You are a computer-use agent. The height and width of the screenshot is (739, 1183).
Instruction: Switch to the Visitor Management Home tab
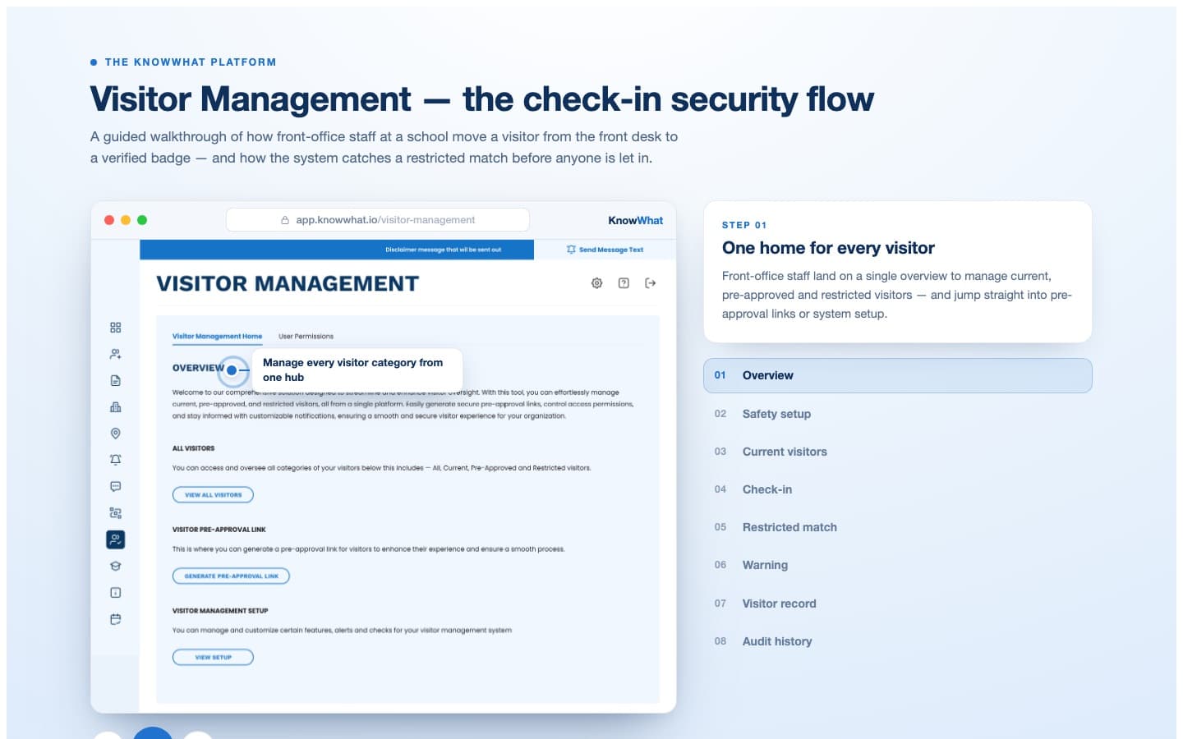217,337
